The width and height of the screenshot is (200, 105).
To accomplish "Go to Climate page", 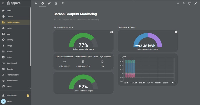I will pos(10,16).
